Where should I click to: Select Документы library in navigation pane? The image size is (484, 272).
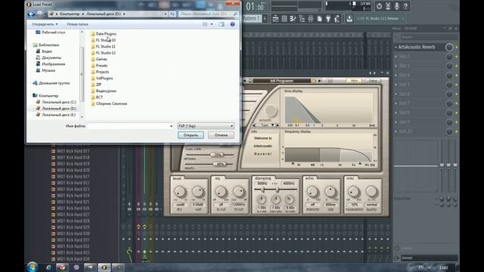point(51,57)
